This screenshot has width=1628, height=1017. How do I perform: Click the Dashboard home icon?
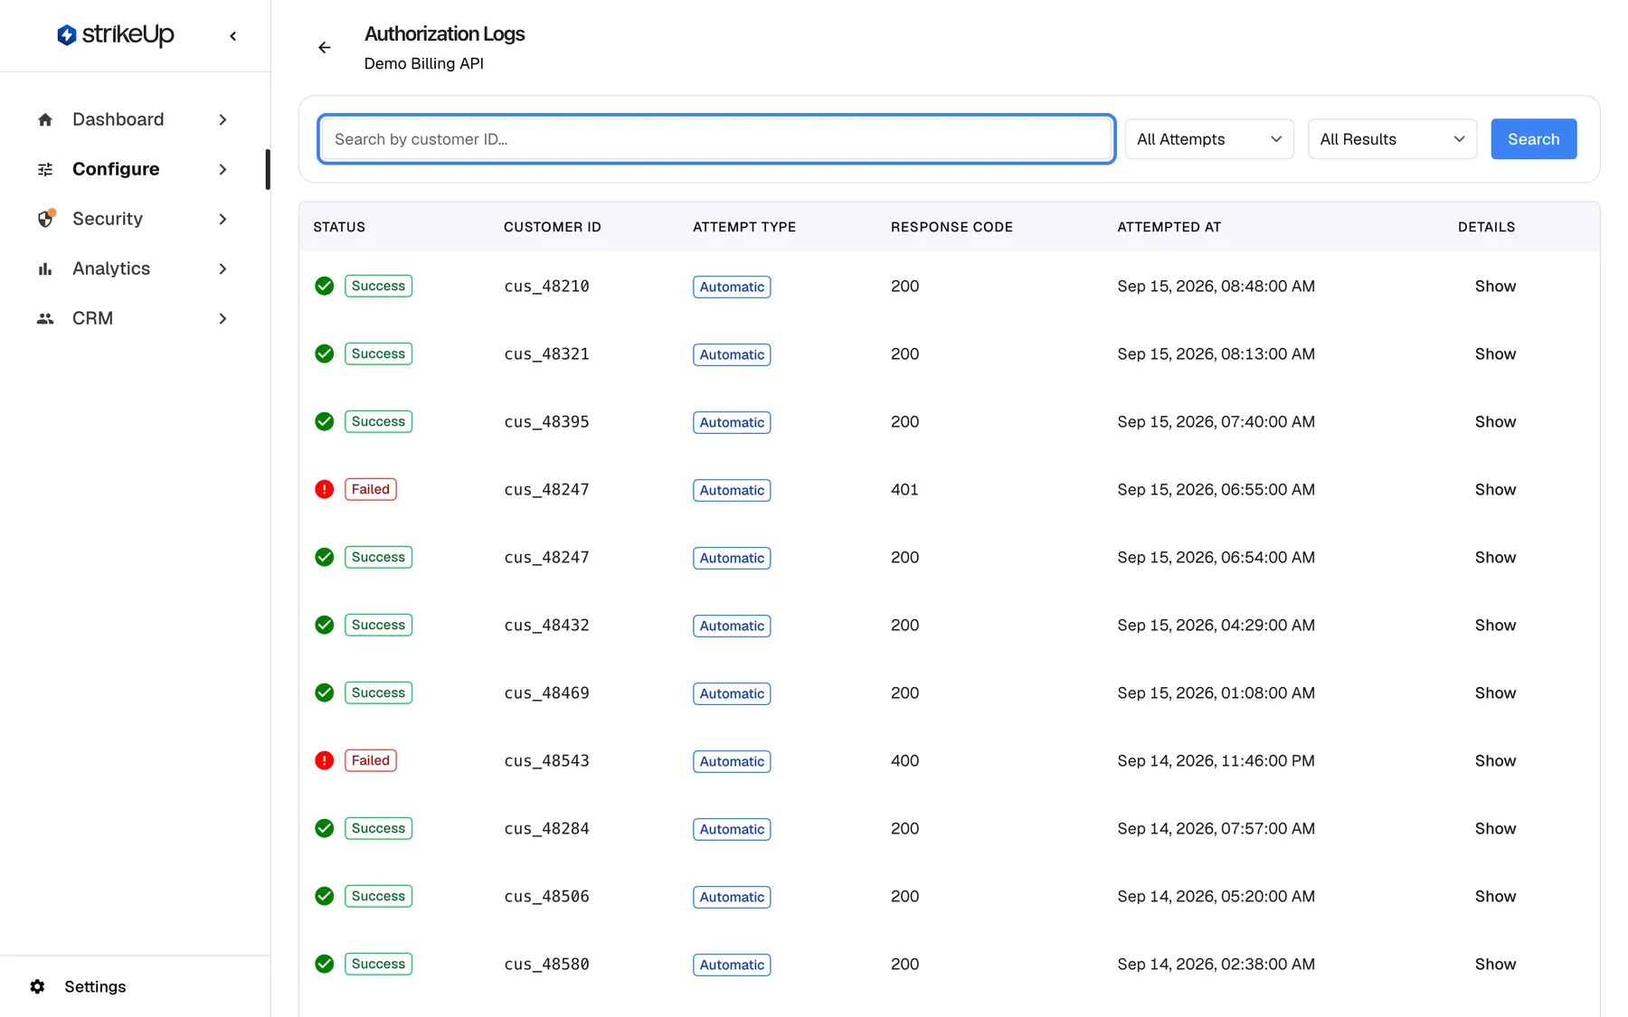[x=45, y=119]
